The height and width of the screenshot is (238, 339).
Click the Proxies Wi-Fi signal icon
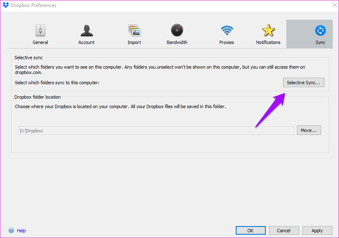coord(226,30)
